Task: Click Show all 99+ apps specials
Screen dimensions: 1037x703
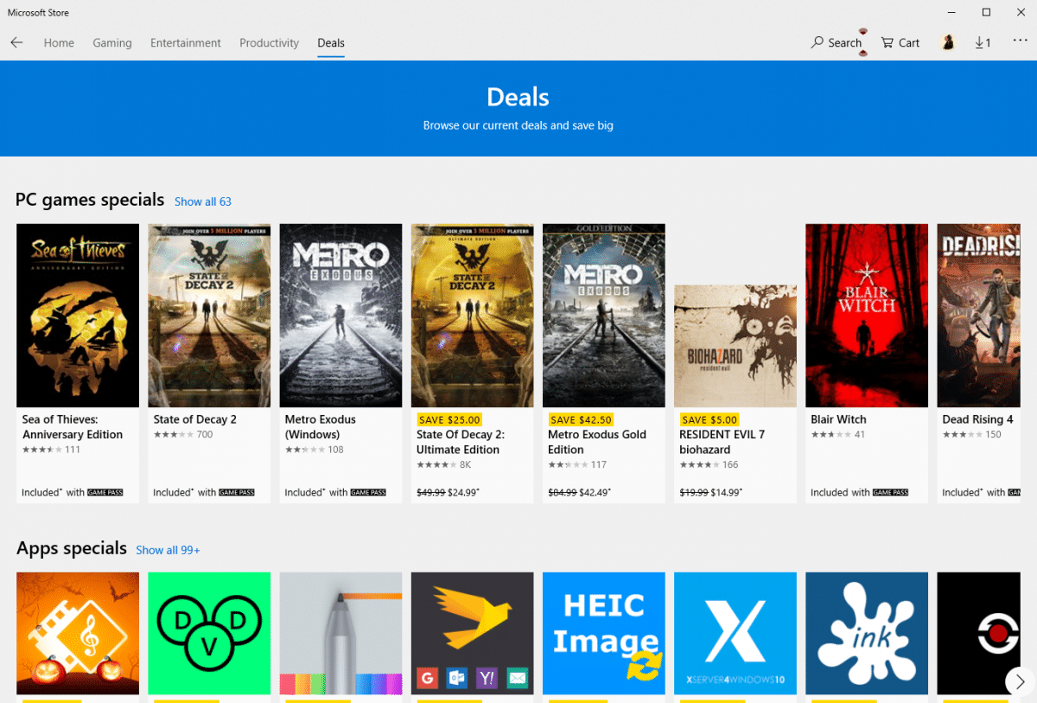Action: pos(168,550)
